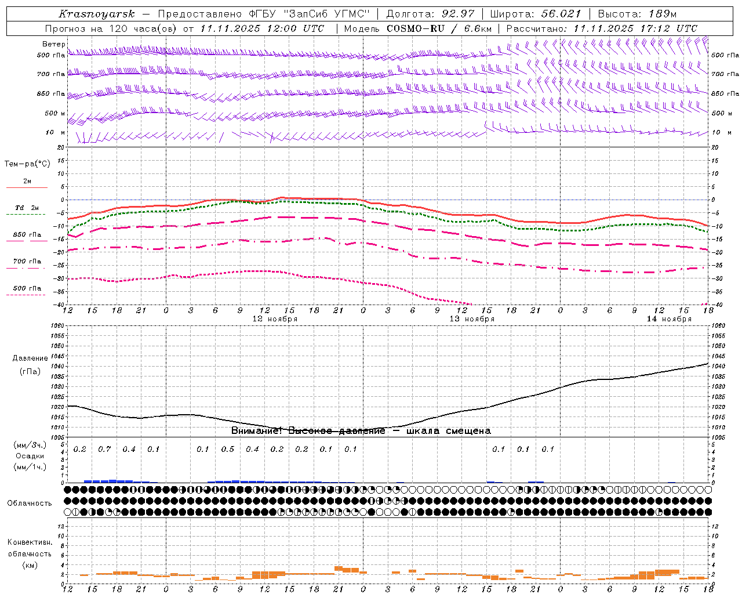
Task: Click the green dashed 'Td 2м' legend line
Action: (27, 214)
